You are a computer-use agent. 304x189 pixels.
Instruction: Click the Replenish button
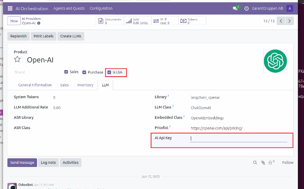click(19, 36)
